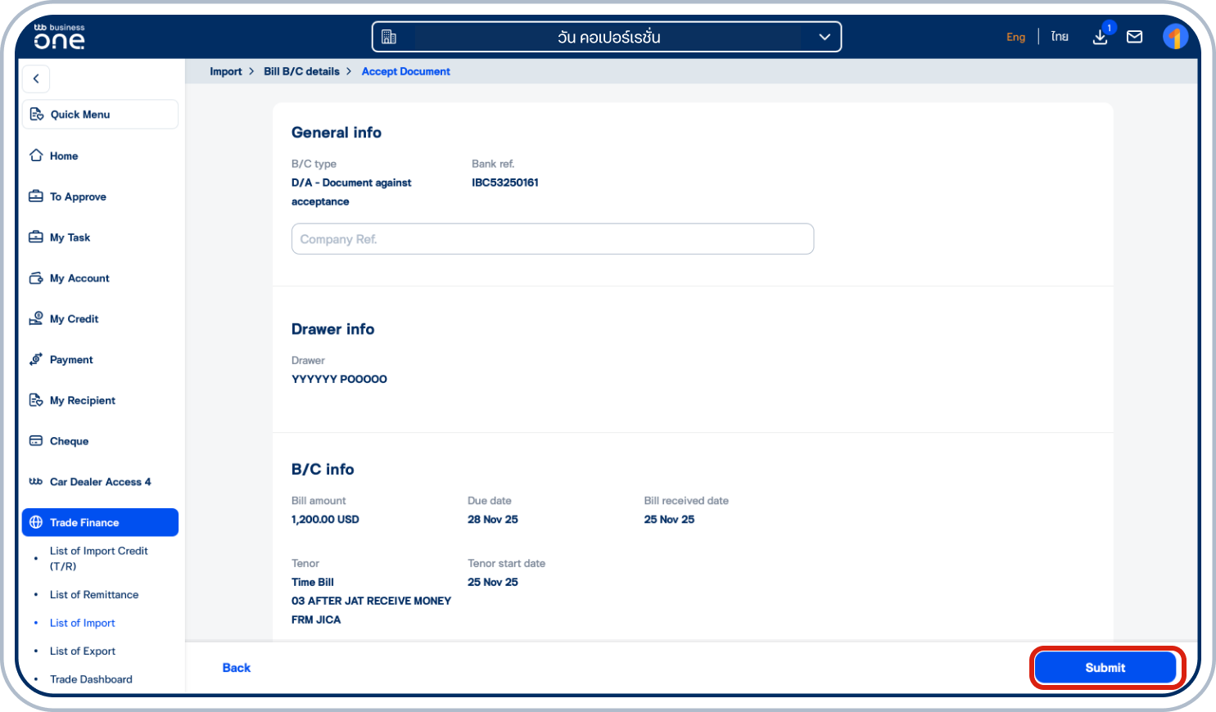The height and width of the screenshot is (712, 1216).
Task: Submit the accept document form
Action: tap(1105, 668)
